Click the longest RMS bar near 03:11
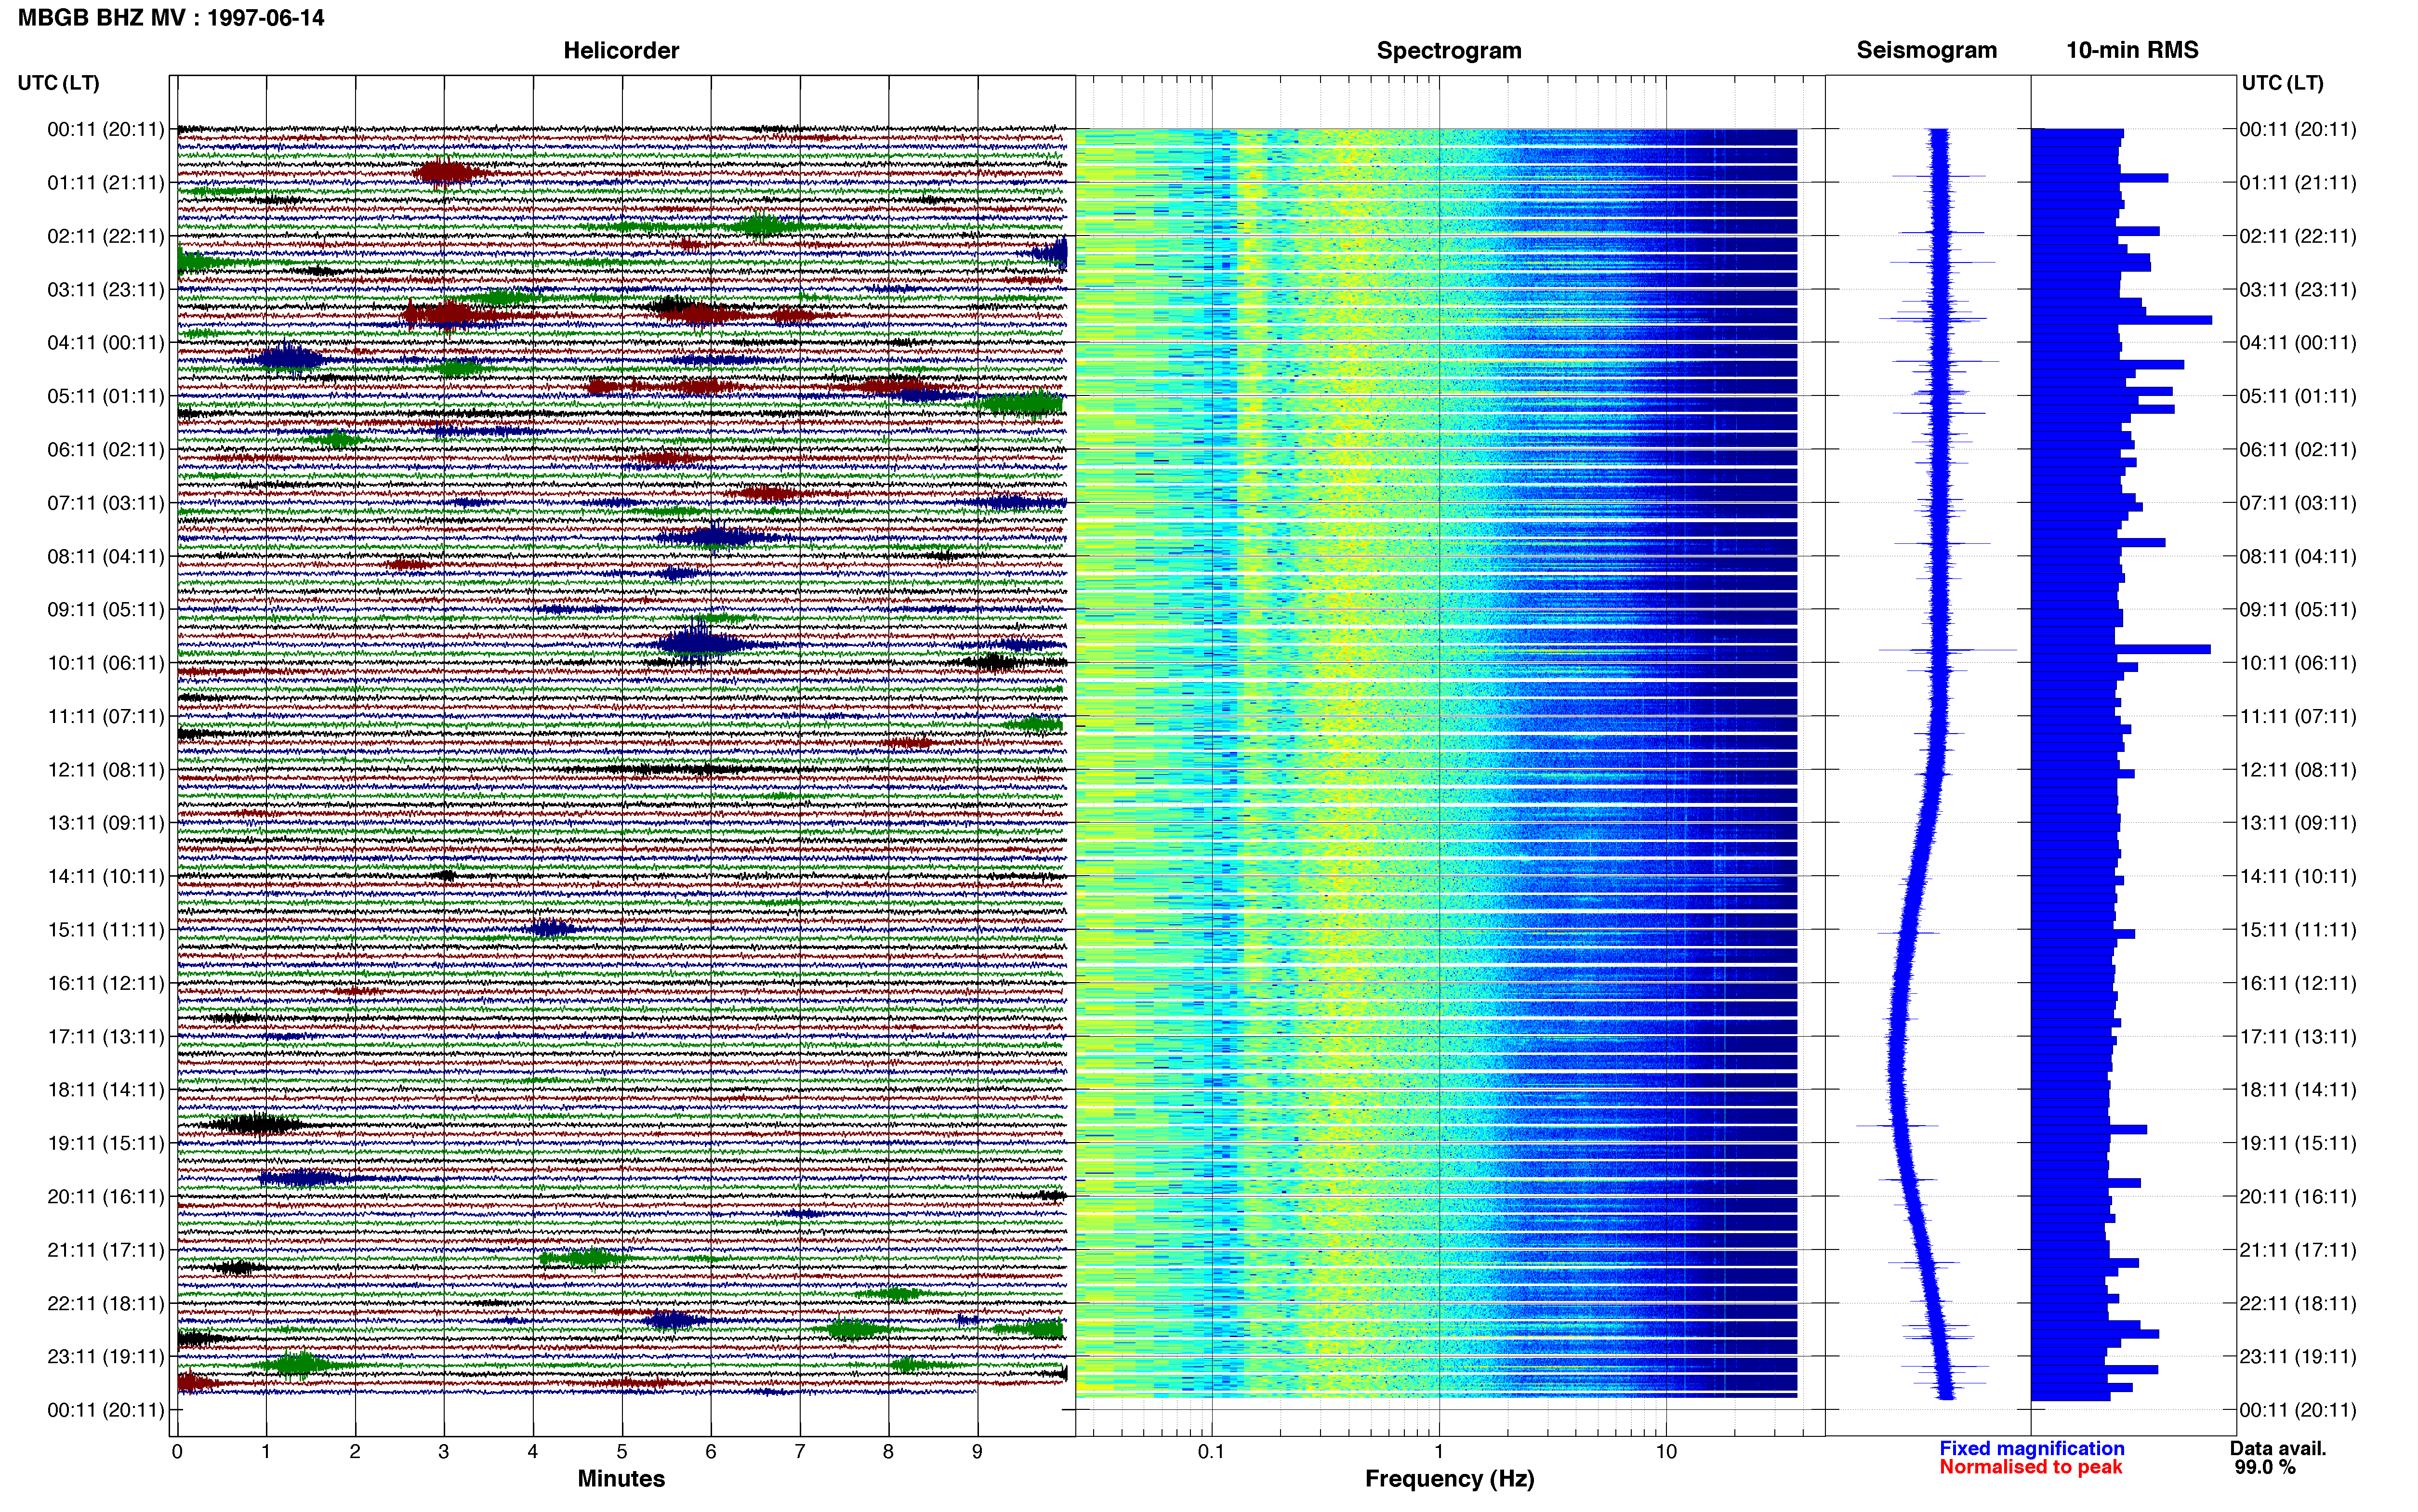The height and width of the screenshot is (1512, 2418). pos(2121,320)
